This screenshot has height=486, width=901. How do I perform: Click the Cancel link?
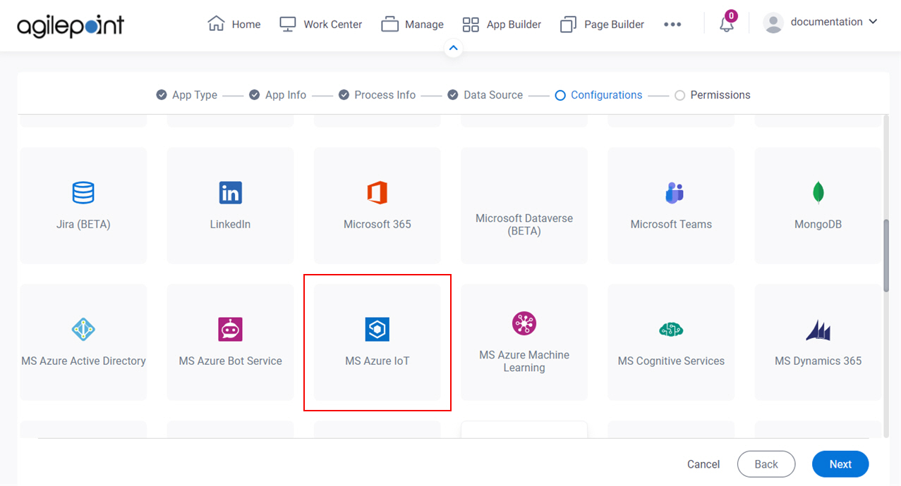point(703,464)
